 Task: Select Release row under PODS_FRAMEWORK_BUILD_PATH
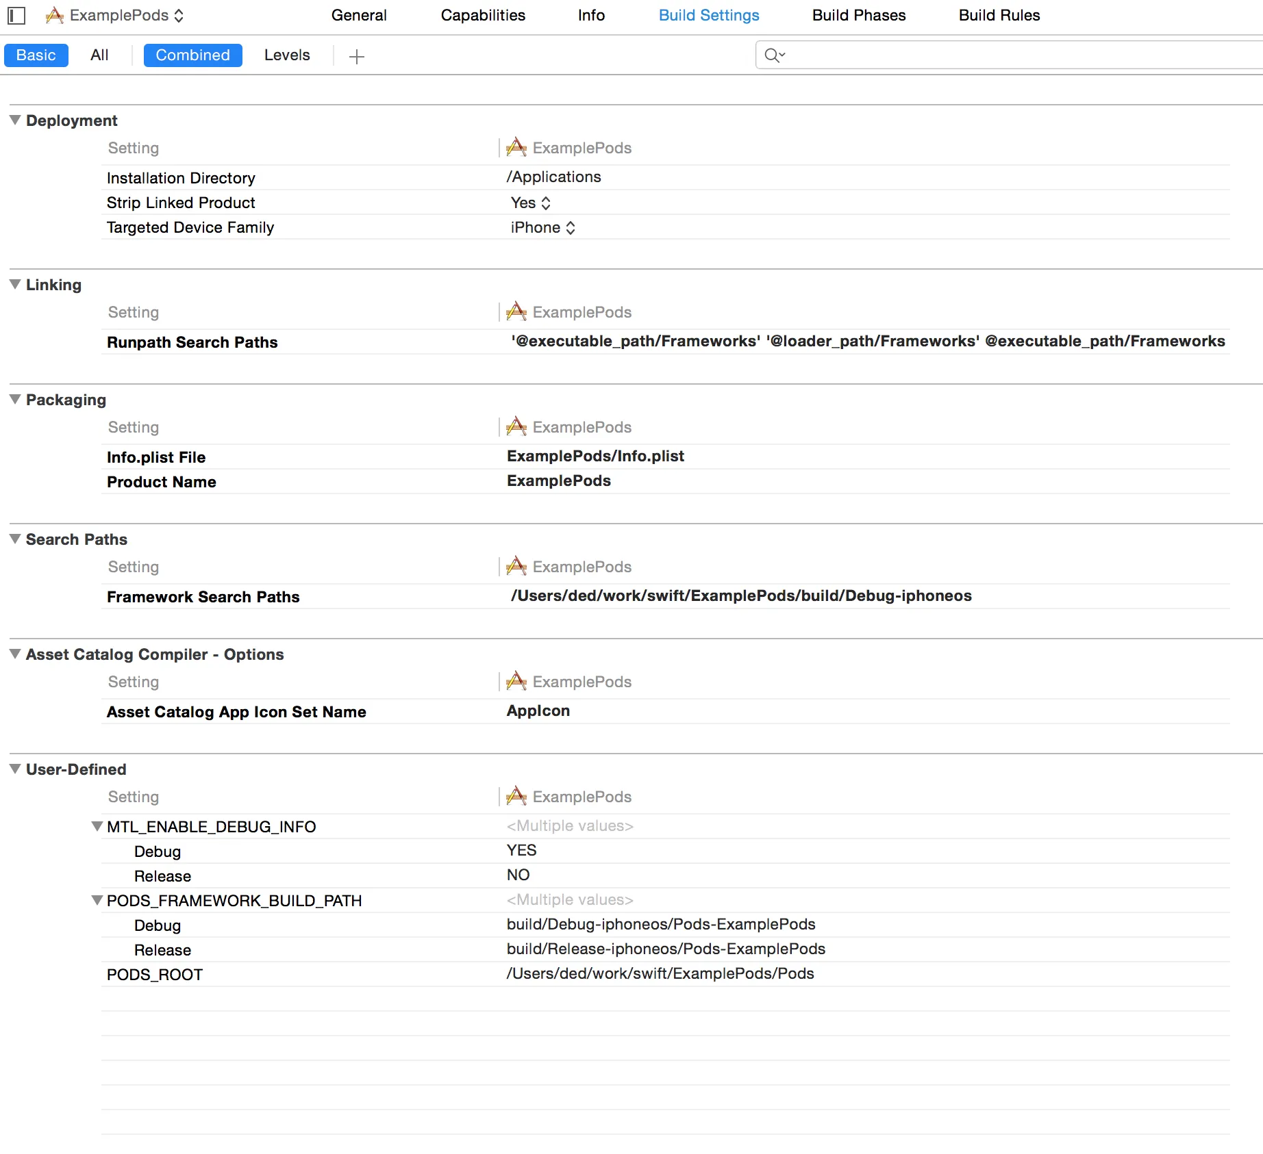pyautogui.click(x=162, y=951)
